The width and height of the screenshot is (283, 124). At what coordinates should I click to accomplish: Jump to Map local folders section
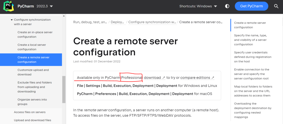coord(253,91)
